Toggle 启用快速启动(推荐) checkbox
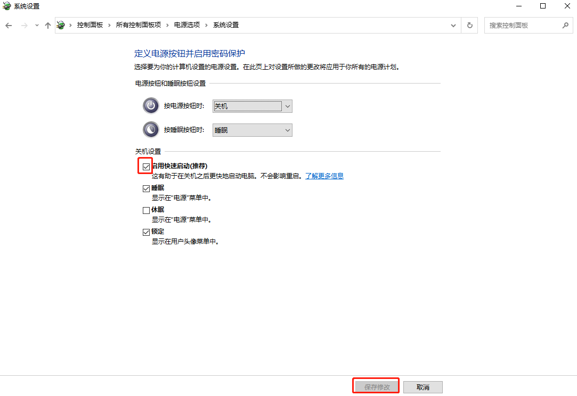 click(146, 167)
